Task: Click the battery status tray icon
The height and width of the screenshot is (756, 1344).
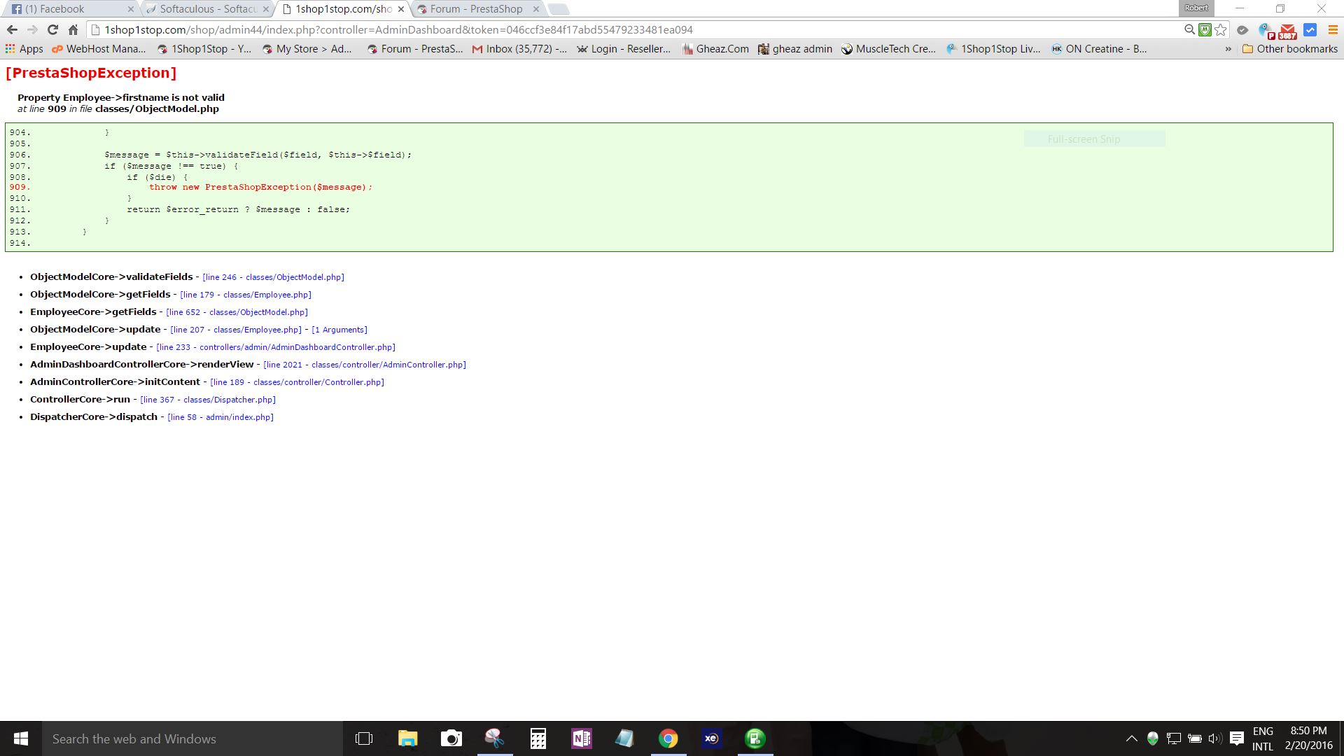Action: [1195, 738]
